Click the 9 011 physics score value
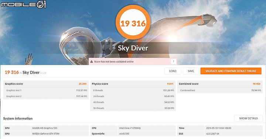266x139 pixels. tap(170, 84)
